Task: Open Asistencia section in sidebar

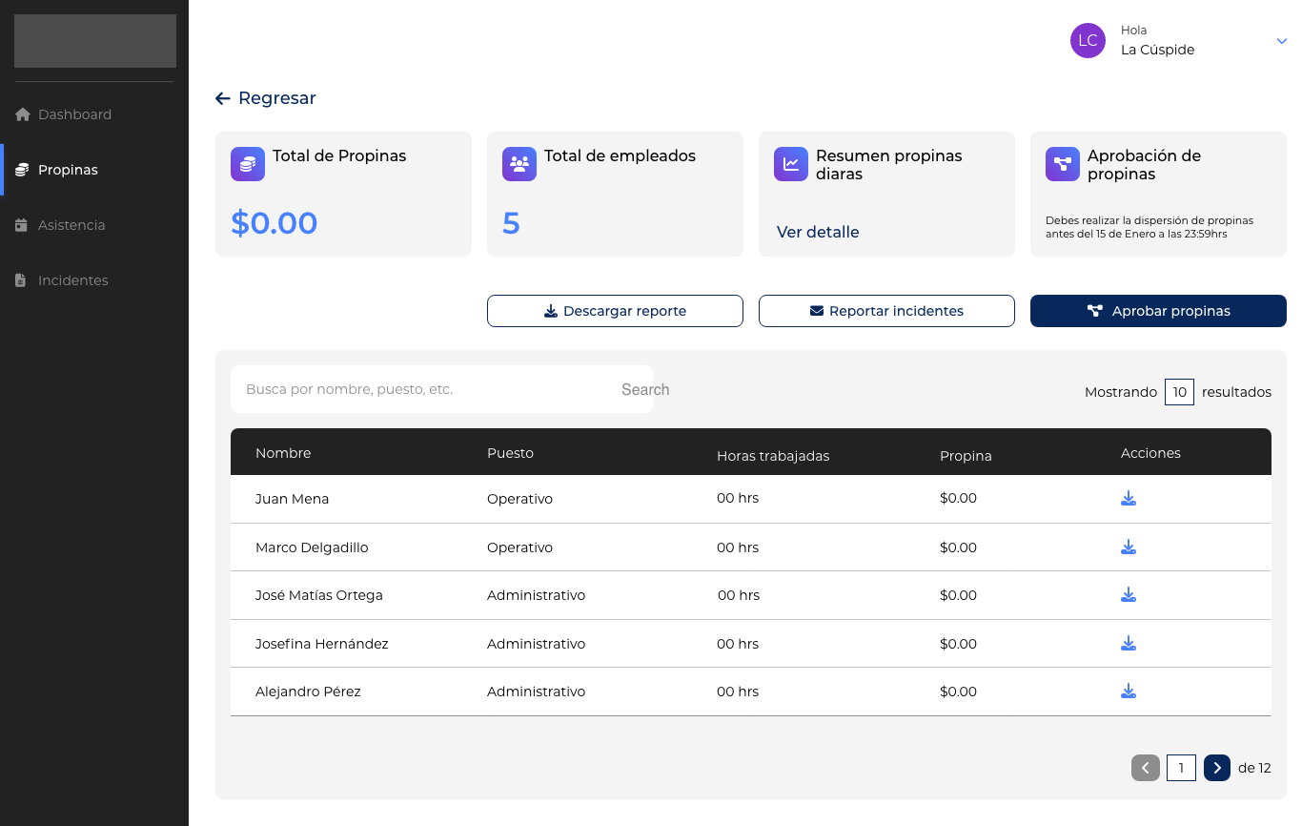Action: point(71,225)
